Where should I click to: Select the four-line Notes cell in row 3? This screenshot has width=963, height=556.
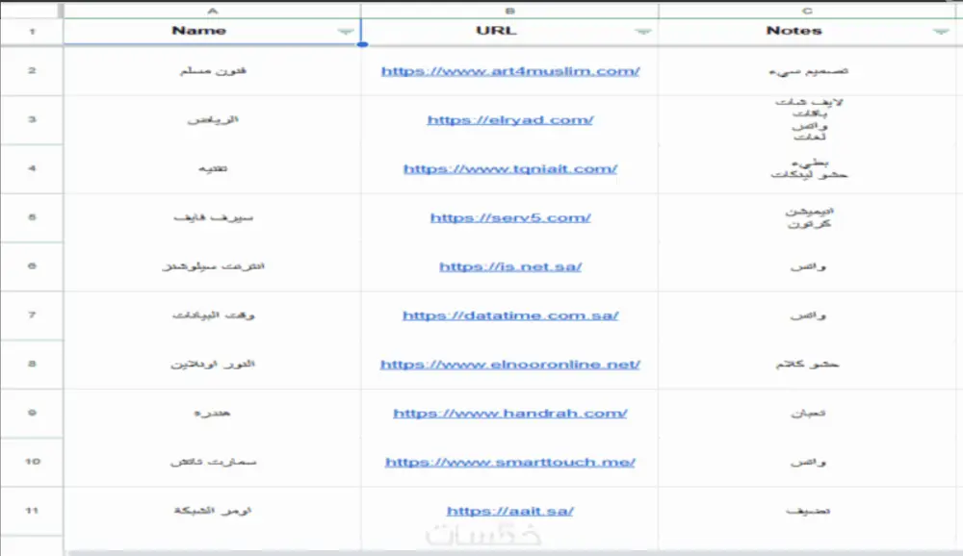(x=808, y=119)
